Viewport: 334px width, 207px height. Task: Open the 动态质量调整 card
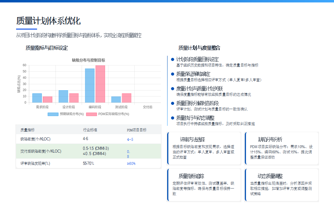click(282, 185)
